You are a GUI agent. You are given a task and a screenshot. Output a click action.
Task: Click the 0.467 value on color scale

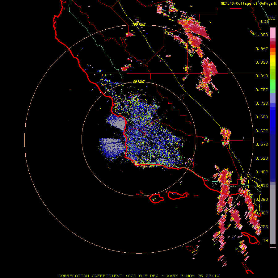[x=262, y=172]
